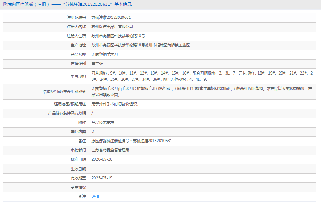Click the 附件 row label
The height and width of the screenshot is (204, 321).
point(82,123)
